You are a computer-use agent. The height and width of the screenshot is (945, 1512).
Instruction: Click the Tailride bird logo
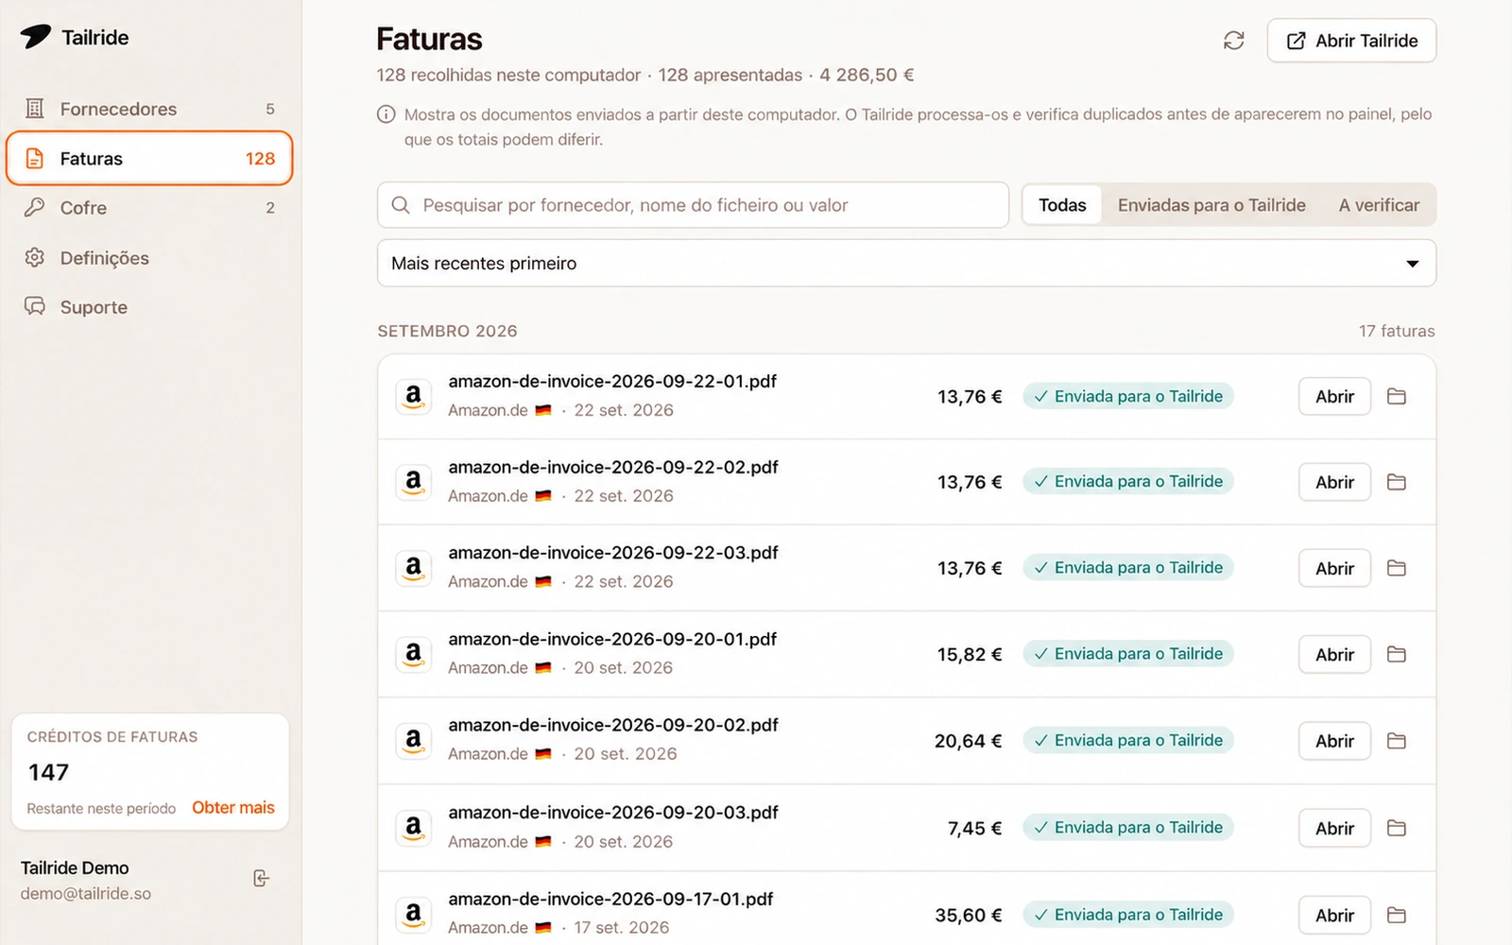36,37
